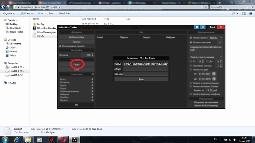Click the Прокси button
The width and height of the screenshot is (255, 143).
[x=76, y=42]
